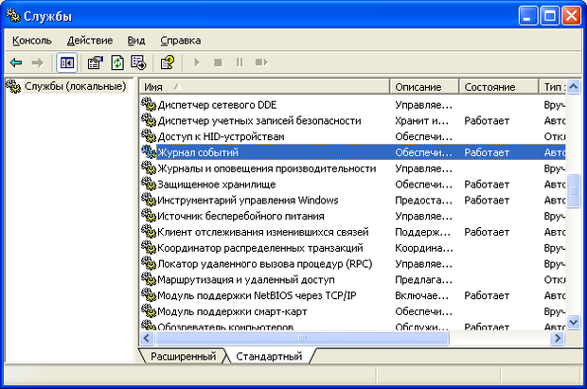Click the Export List toolbar icon
Screen dimensions: 587x389
[138, 62]
